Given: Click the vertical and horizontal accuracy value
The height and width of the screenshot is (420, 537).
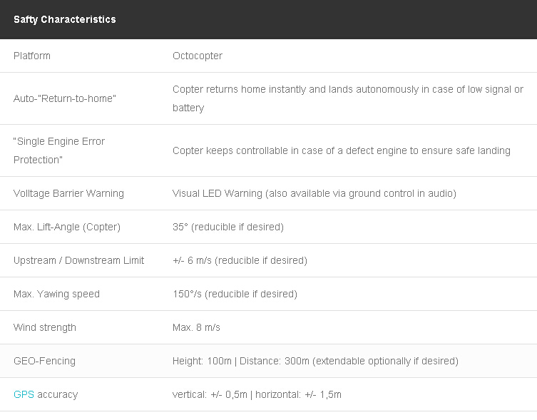Looking at the screenshot, I should click(257, 394).
